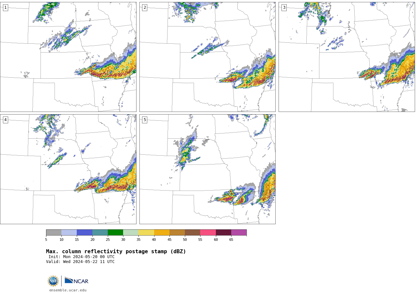Open ensemble member 2 reflectivity map
The width and height of the screenshot is (418, 294).
pyautogui.click(x=207, y=57)
